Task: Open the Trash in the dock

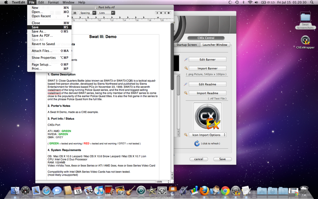Action: 304,191
